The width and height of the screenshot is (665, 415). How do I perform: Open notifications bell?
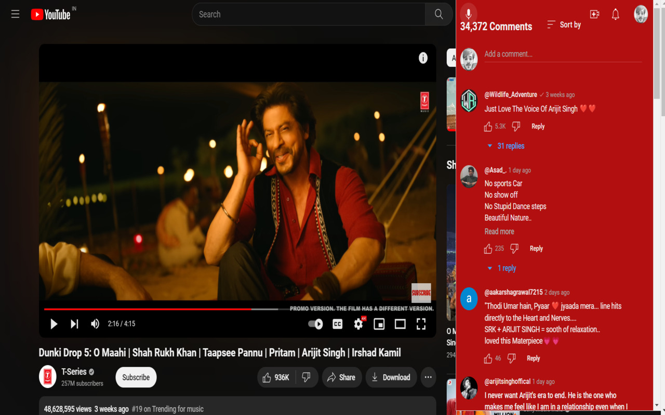click(x=615, y=14)
